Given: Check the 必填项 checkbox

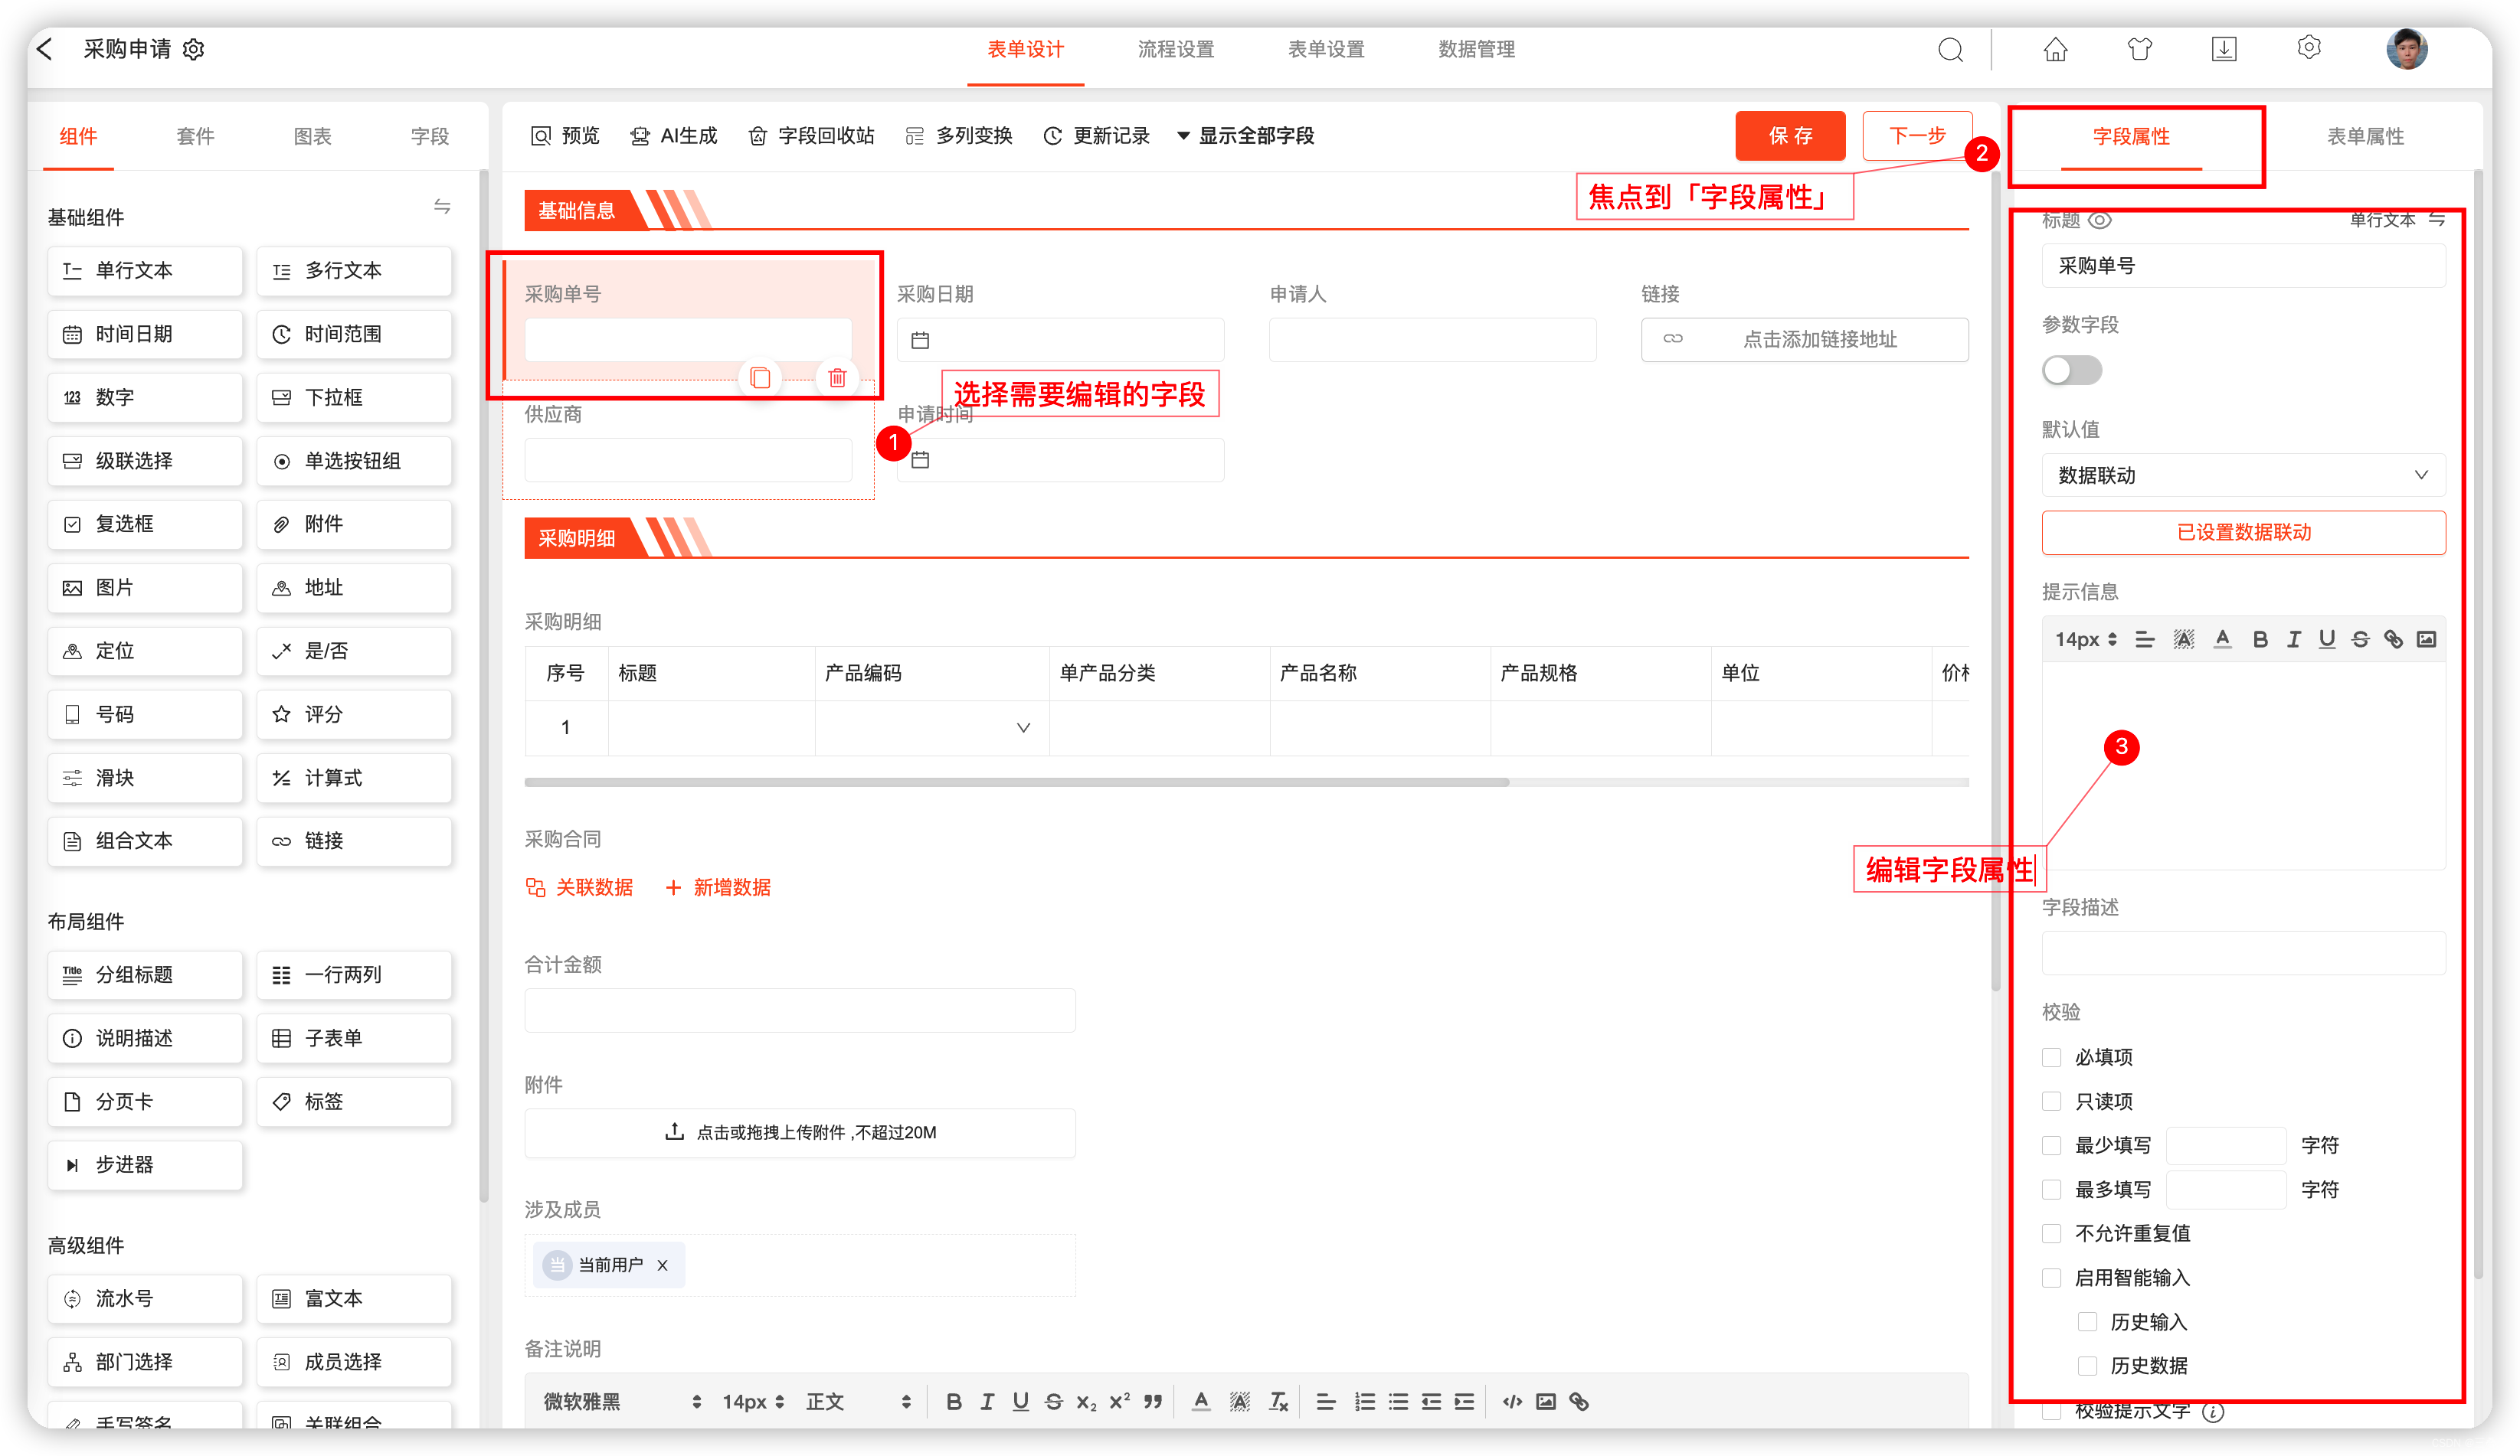Looking at the screenshot, I should click(x=2051, y=1057).
